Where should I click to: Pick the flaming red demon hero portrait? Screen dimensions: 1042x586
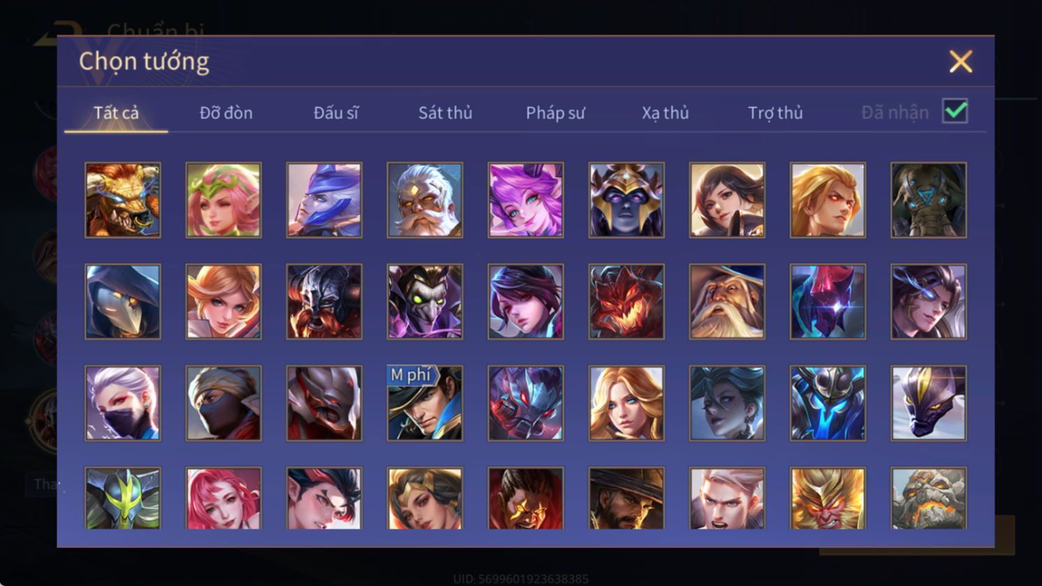(x=626, y=301)
